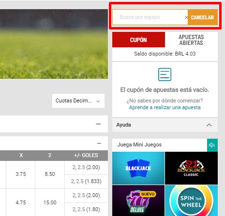Select draw odds 3.75
The image size is (225, 216).
[x=21, y=174]
